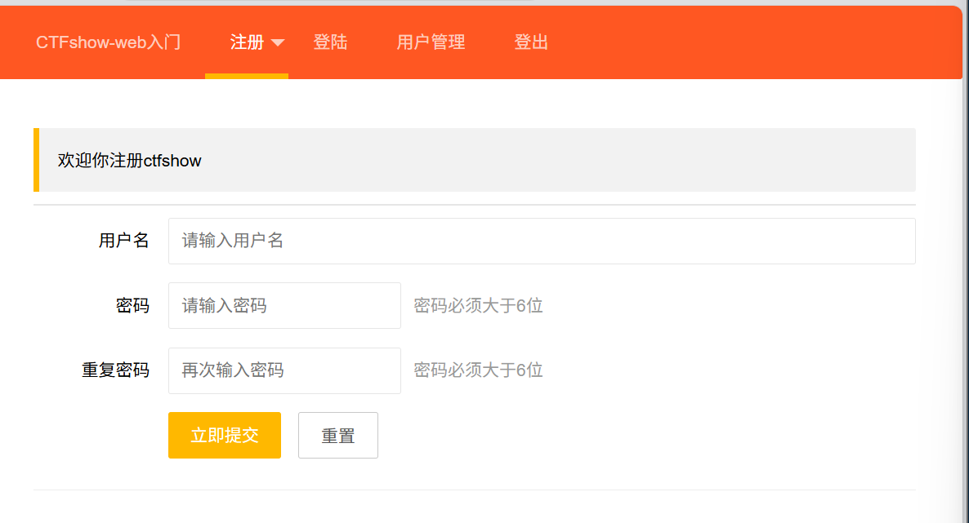Image resolution: width=969 pixels, height=523 pixels.
Task: Click the CTFshow-web入门 logo
Action: point(108,42)
